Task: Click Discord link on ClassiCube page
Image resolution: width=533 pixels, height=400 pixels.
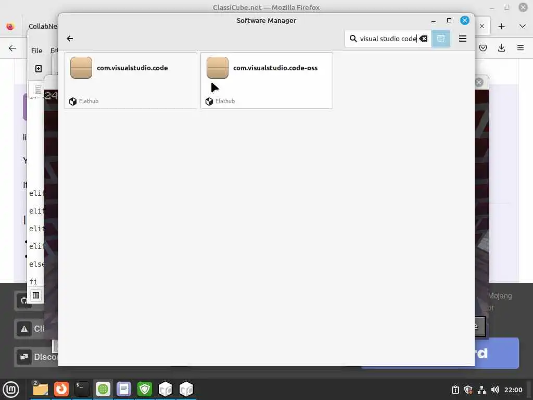Action: 36,357
